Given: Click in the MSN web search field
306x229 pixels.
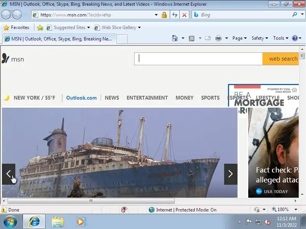Looking at the screenshot, I should point(198,59).
